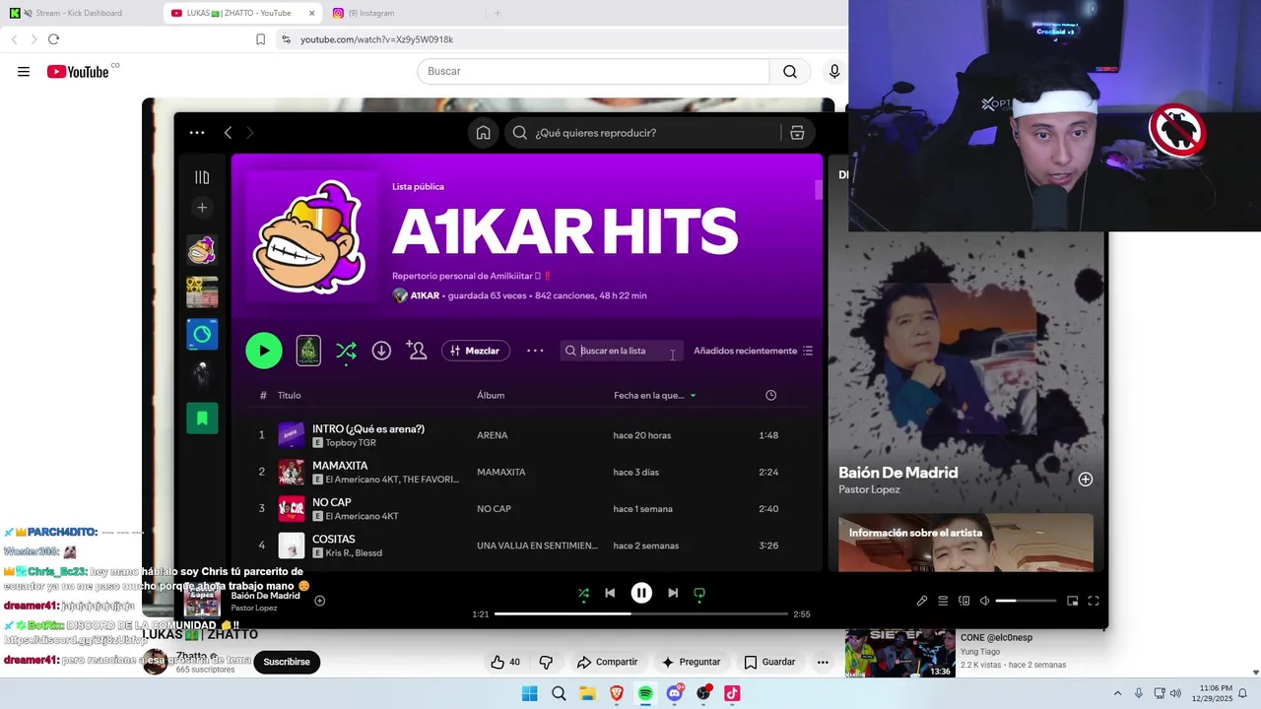Skip to the previous track
Viewport: 1261px width, 709px height.
[610, 593]
